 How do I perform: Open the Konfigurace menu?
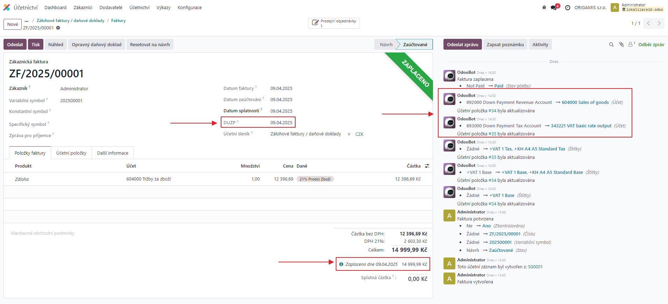coord(190,7)
